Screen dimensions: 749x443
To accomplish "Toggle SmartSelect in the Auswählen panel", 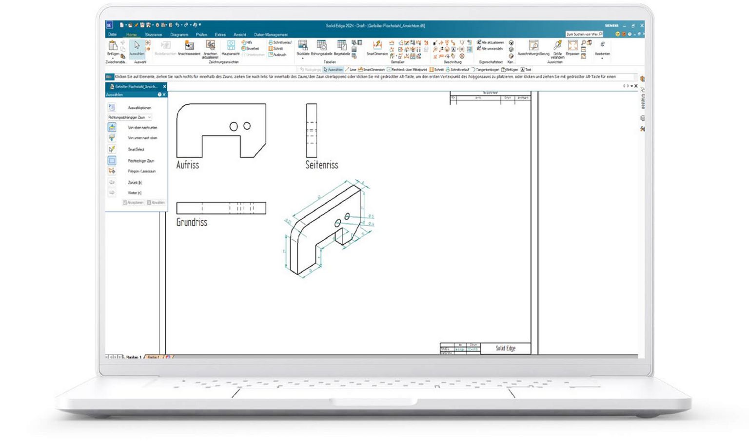I will coord(112,149).
